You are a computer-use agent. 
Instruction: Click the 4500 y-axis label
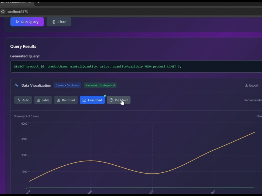[24, 139]
